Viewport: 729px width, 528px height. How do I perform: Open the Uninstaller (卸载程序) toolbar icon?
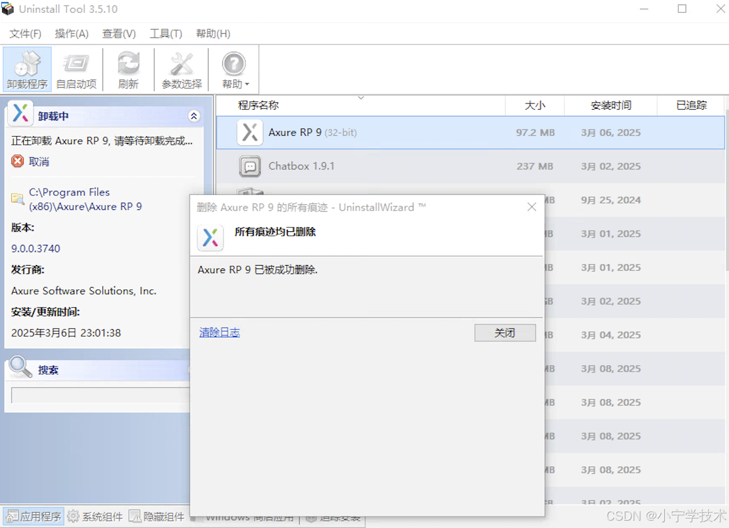pos(27,69)
